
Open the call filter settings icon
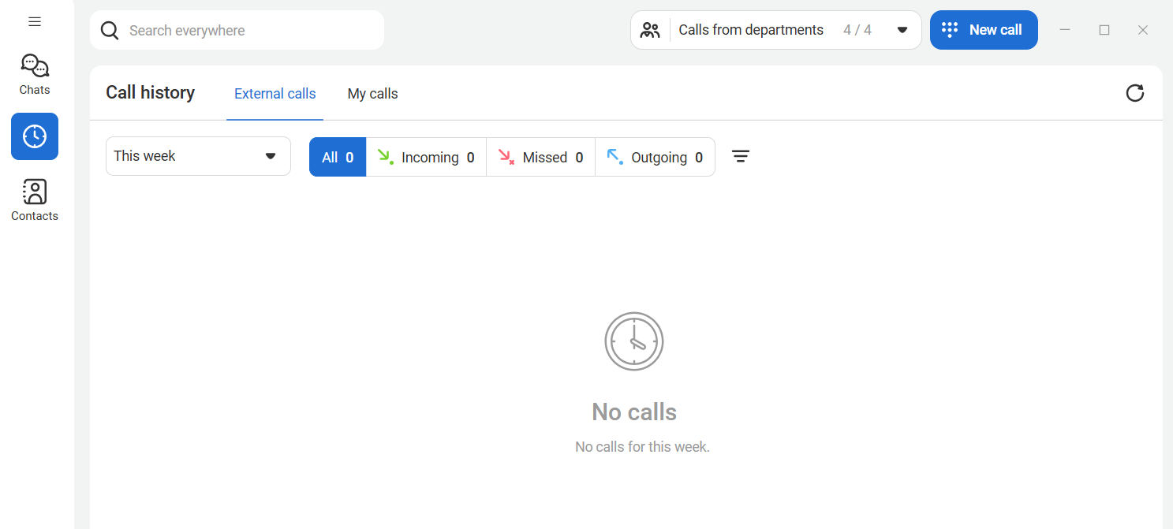tap(740, 157)
